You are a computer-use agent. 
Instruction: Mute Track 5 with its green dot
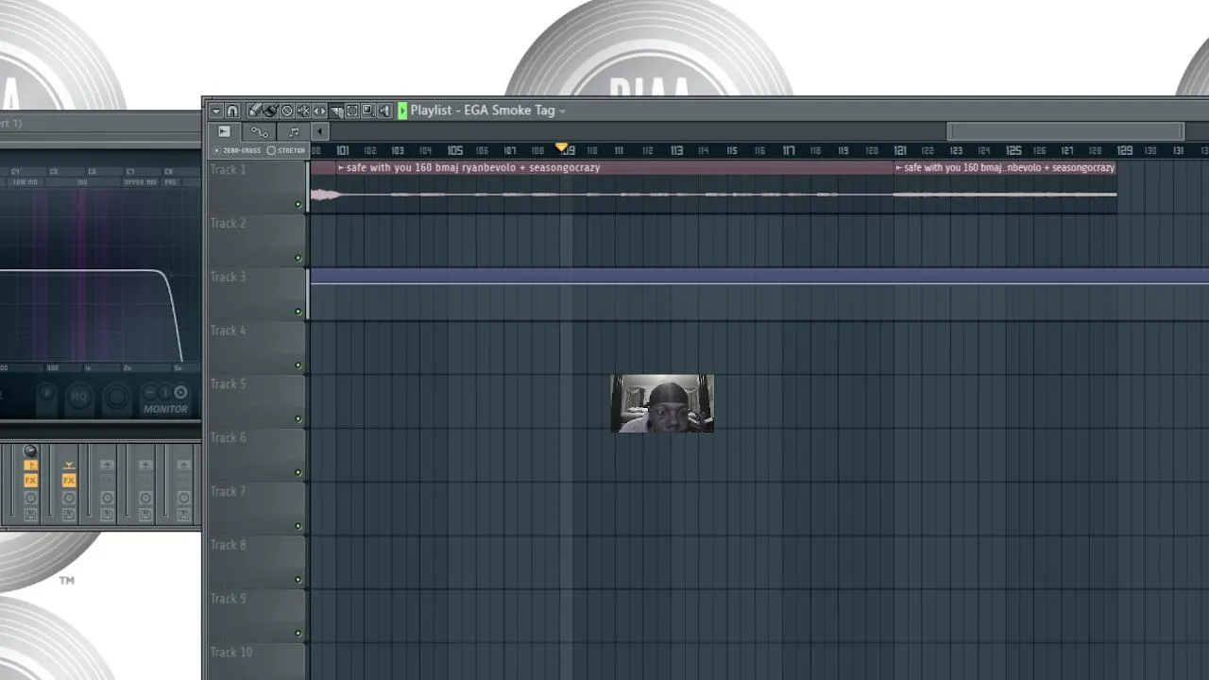tap(298, 418)
